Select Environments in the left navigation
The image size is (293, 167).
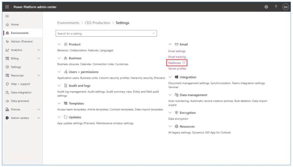(20, 33)
